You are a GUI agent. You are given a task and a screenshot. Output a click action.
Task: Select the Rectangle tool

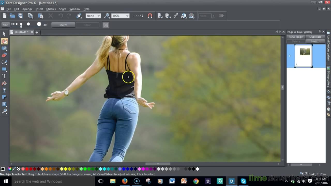pyautogui.click(x=4, y=69)
